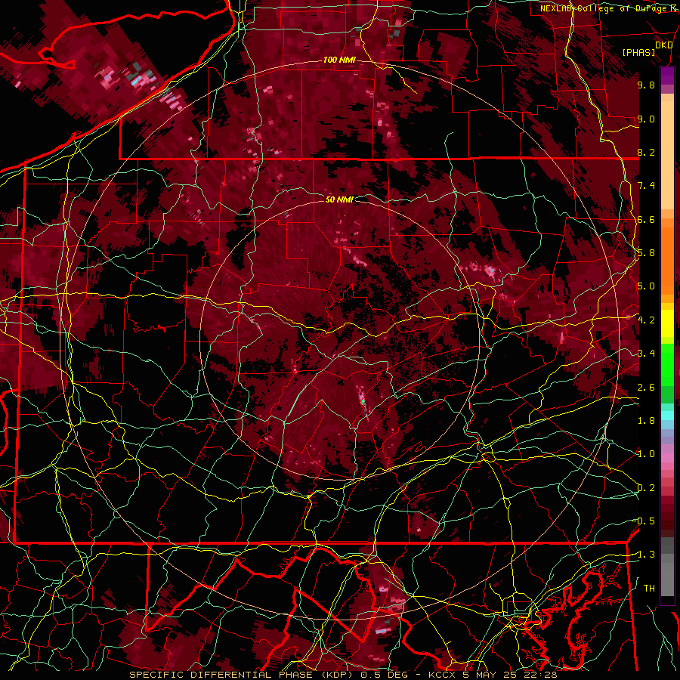Click the 2.6 value on the color scale
Viewport: 680px width, 680px height.
[646, 388]
